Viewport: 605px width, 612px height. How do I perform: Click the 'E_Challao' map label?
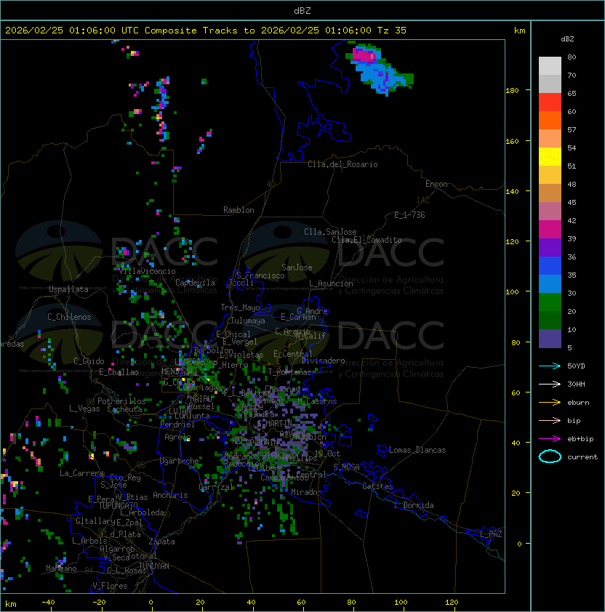(x=119, y=372)
